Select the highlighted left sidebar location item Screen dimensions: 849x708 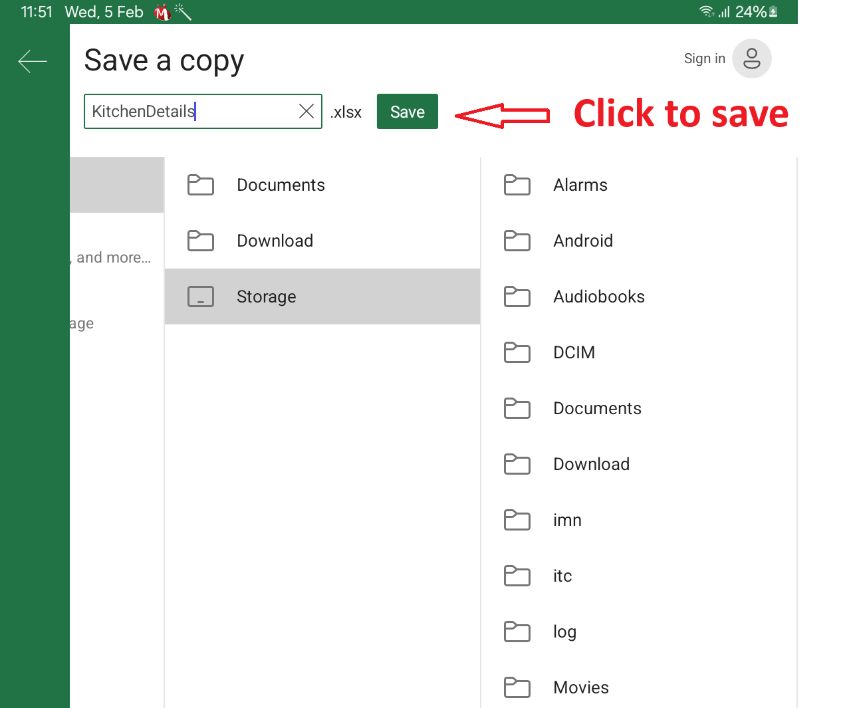[117, 185]
